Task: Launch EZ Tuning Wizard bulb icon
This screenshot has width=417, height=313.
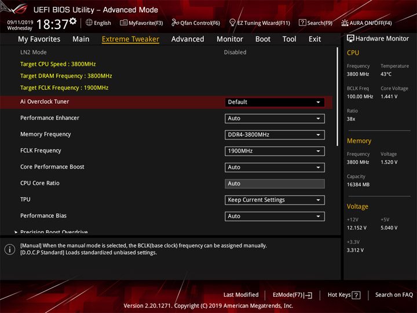Action: [232, 23]
